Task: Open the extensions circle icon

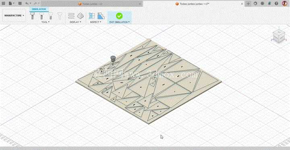Action: 255,3
